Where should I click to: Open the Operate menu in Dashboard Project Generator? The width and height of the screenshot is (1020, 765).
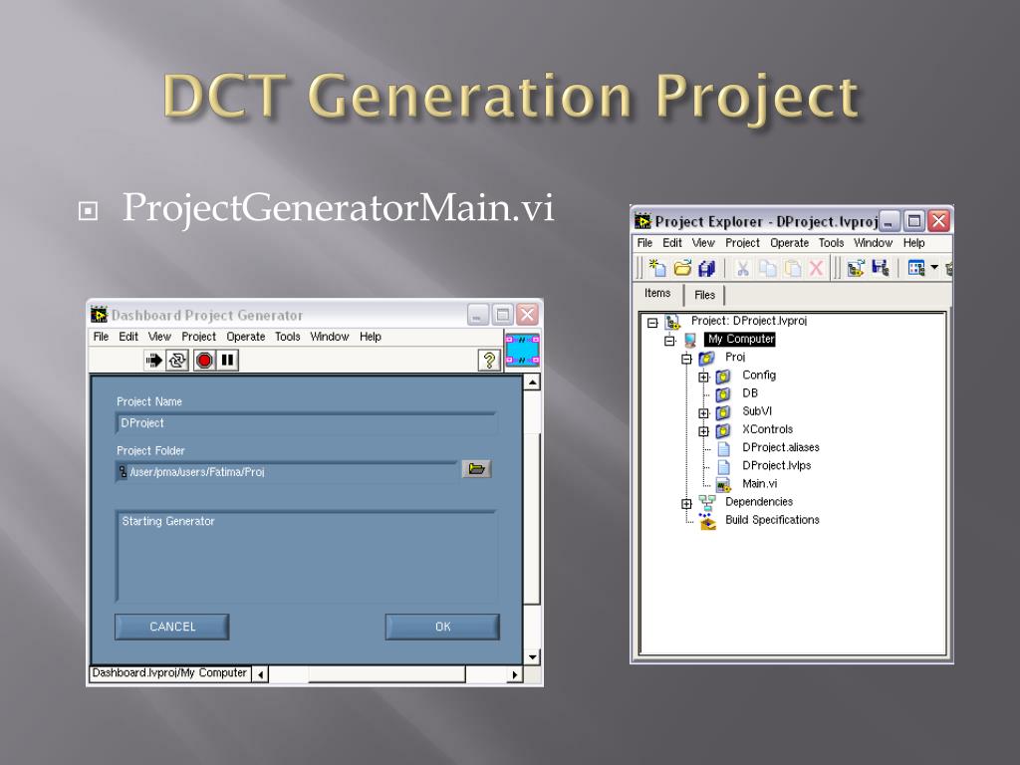click(246, 337)
